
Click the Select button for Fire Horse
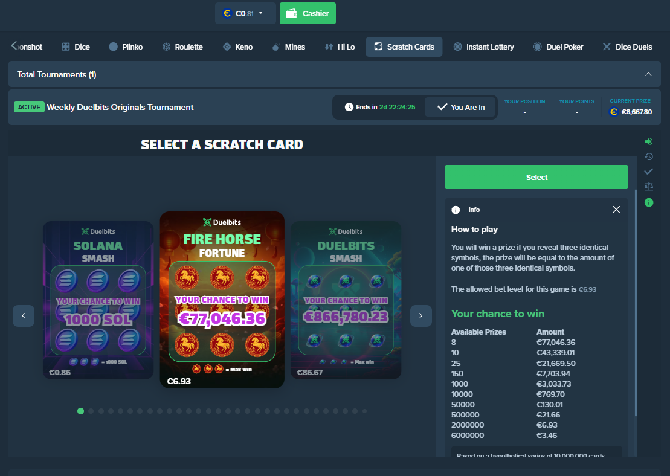[x=536, y=177]
